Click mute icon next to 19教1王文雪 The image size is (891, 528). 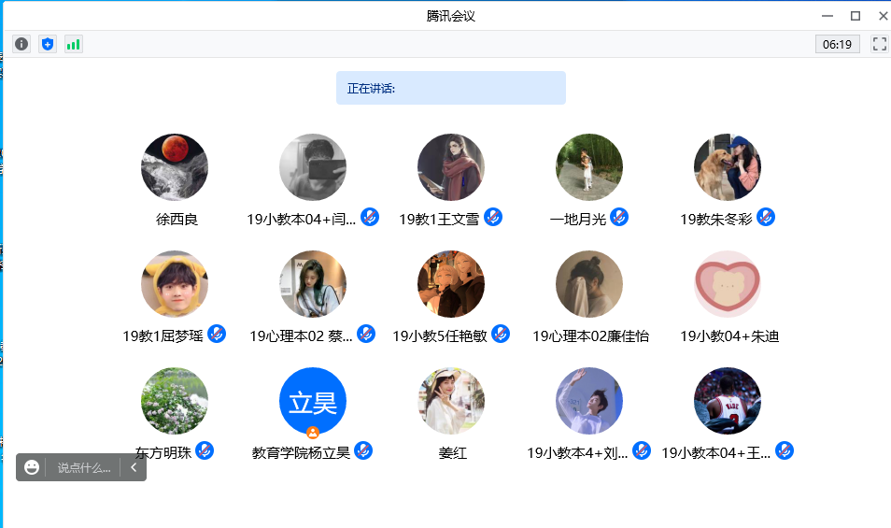pyautogui.click(x=493, y=217)
